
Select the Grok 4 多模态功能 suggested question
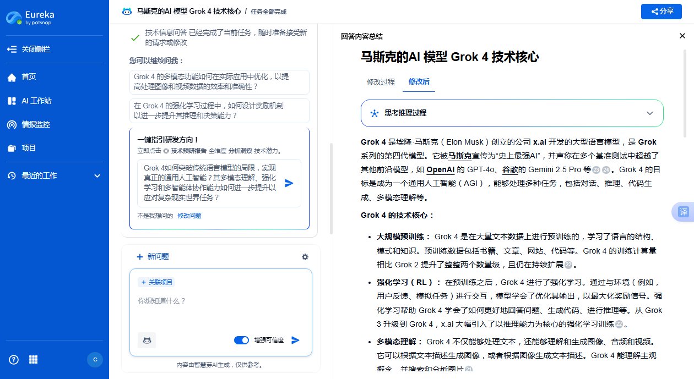219,82
